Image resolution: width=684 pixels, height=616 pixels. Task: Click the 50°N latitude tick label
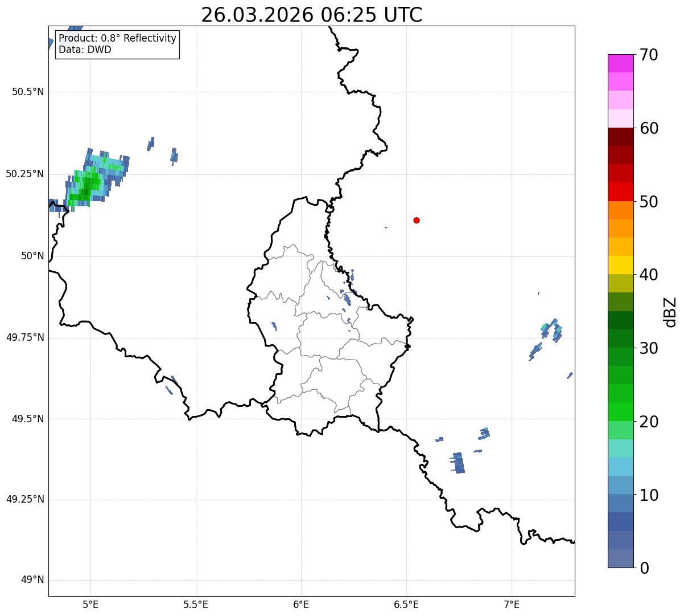pos(32,256)
